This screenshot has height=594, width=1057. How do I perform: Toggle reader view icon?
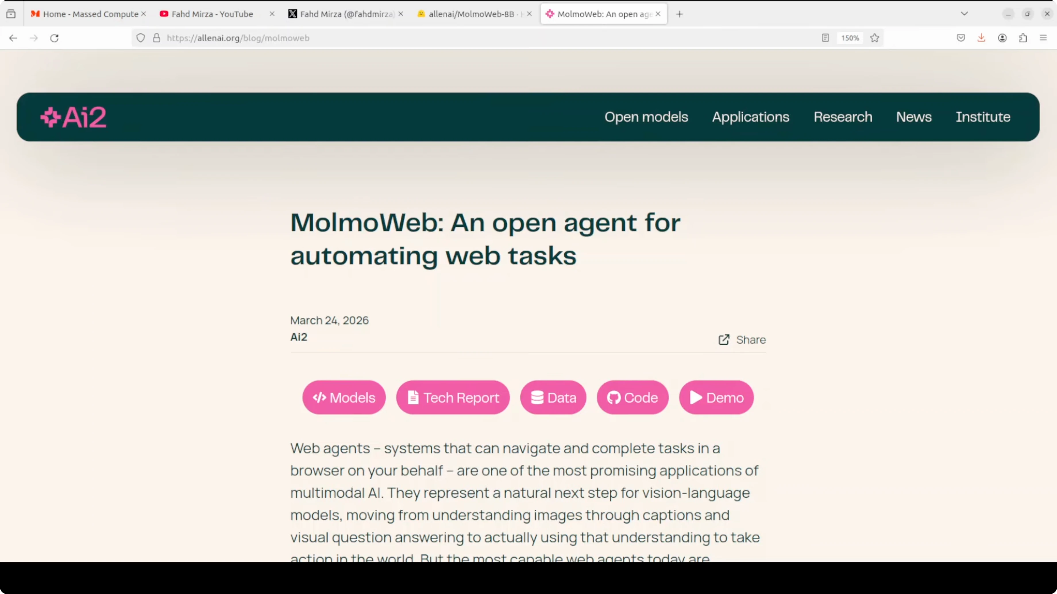[x=825, y=38]
